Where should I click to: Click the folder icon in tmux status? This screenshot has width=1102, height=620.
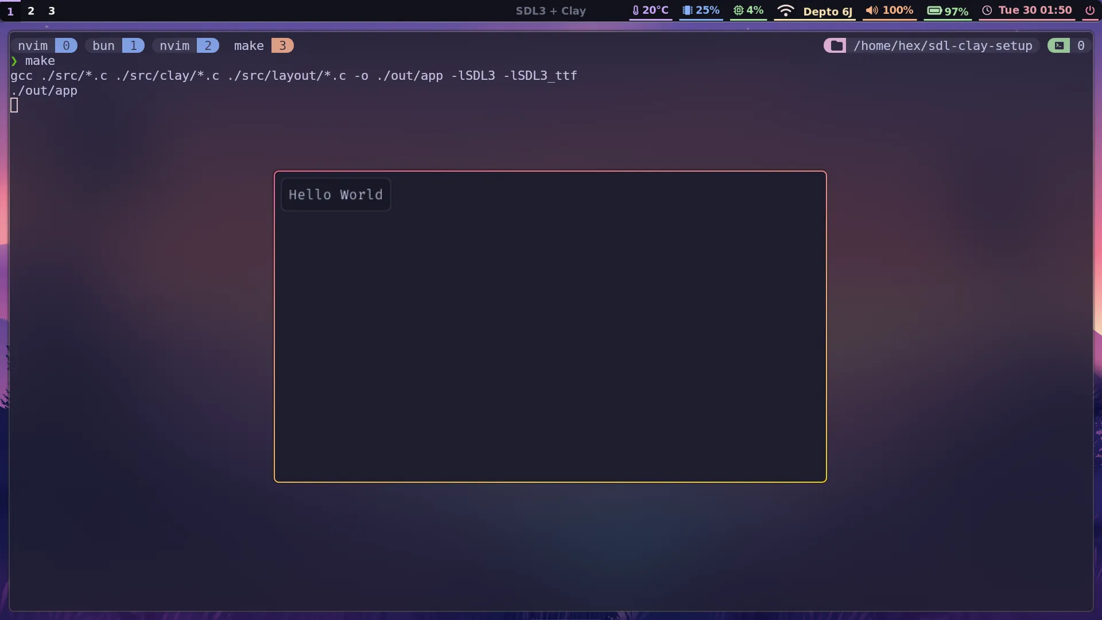pyautogui.click(x=836, y=46)
